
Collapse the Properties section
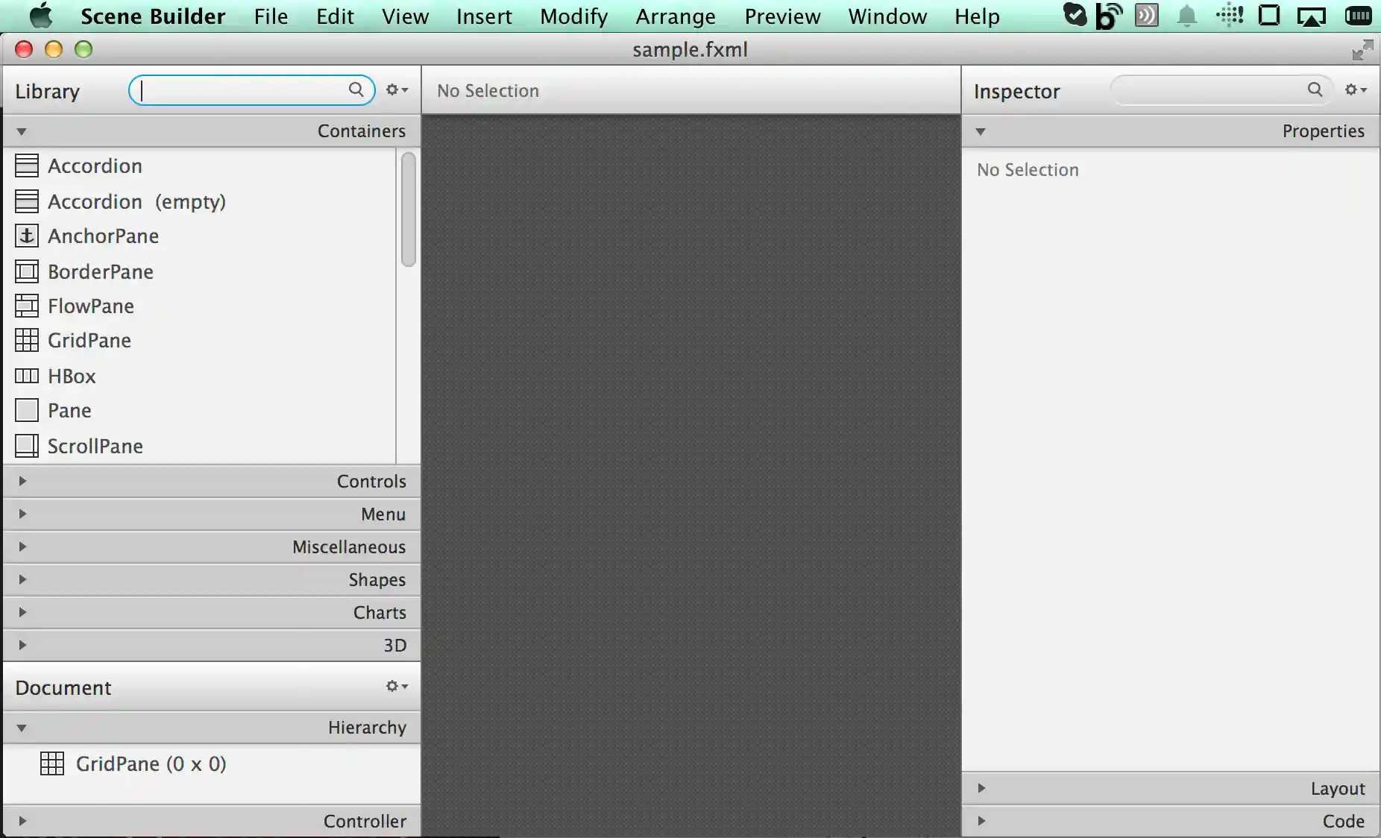coord(981,131)
